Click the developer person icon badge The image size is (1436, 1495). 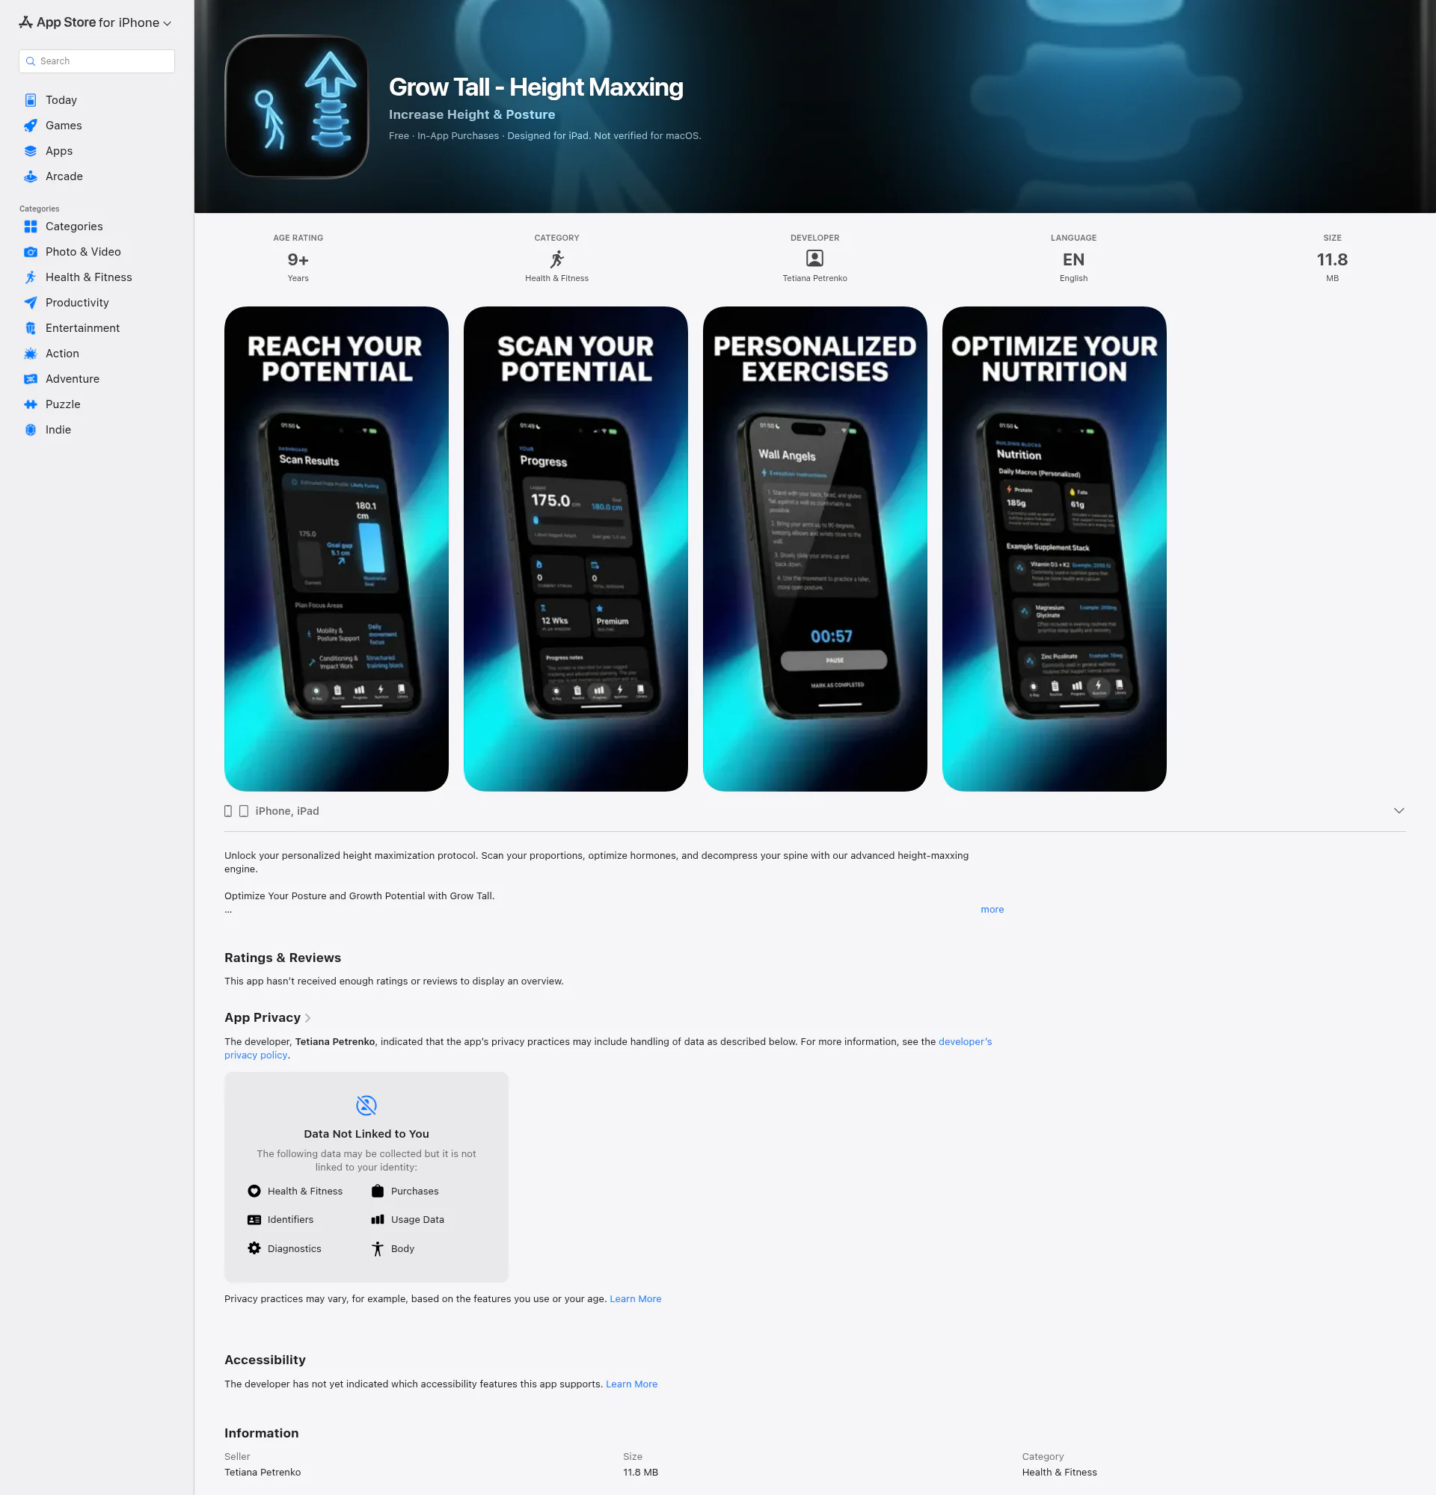pos(814,259)
